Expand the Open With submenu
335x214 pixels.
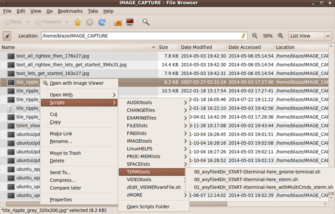79,95
